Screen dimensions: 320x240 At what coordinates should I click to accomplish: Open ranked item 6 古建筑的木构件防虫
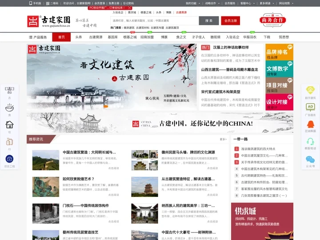[x=264, y=182]
